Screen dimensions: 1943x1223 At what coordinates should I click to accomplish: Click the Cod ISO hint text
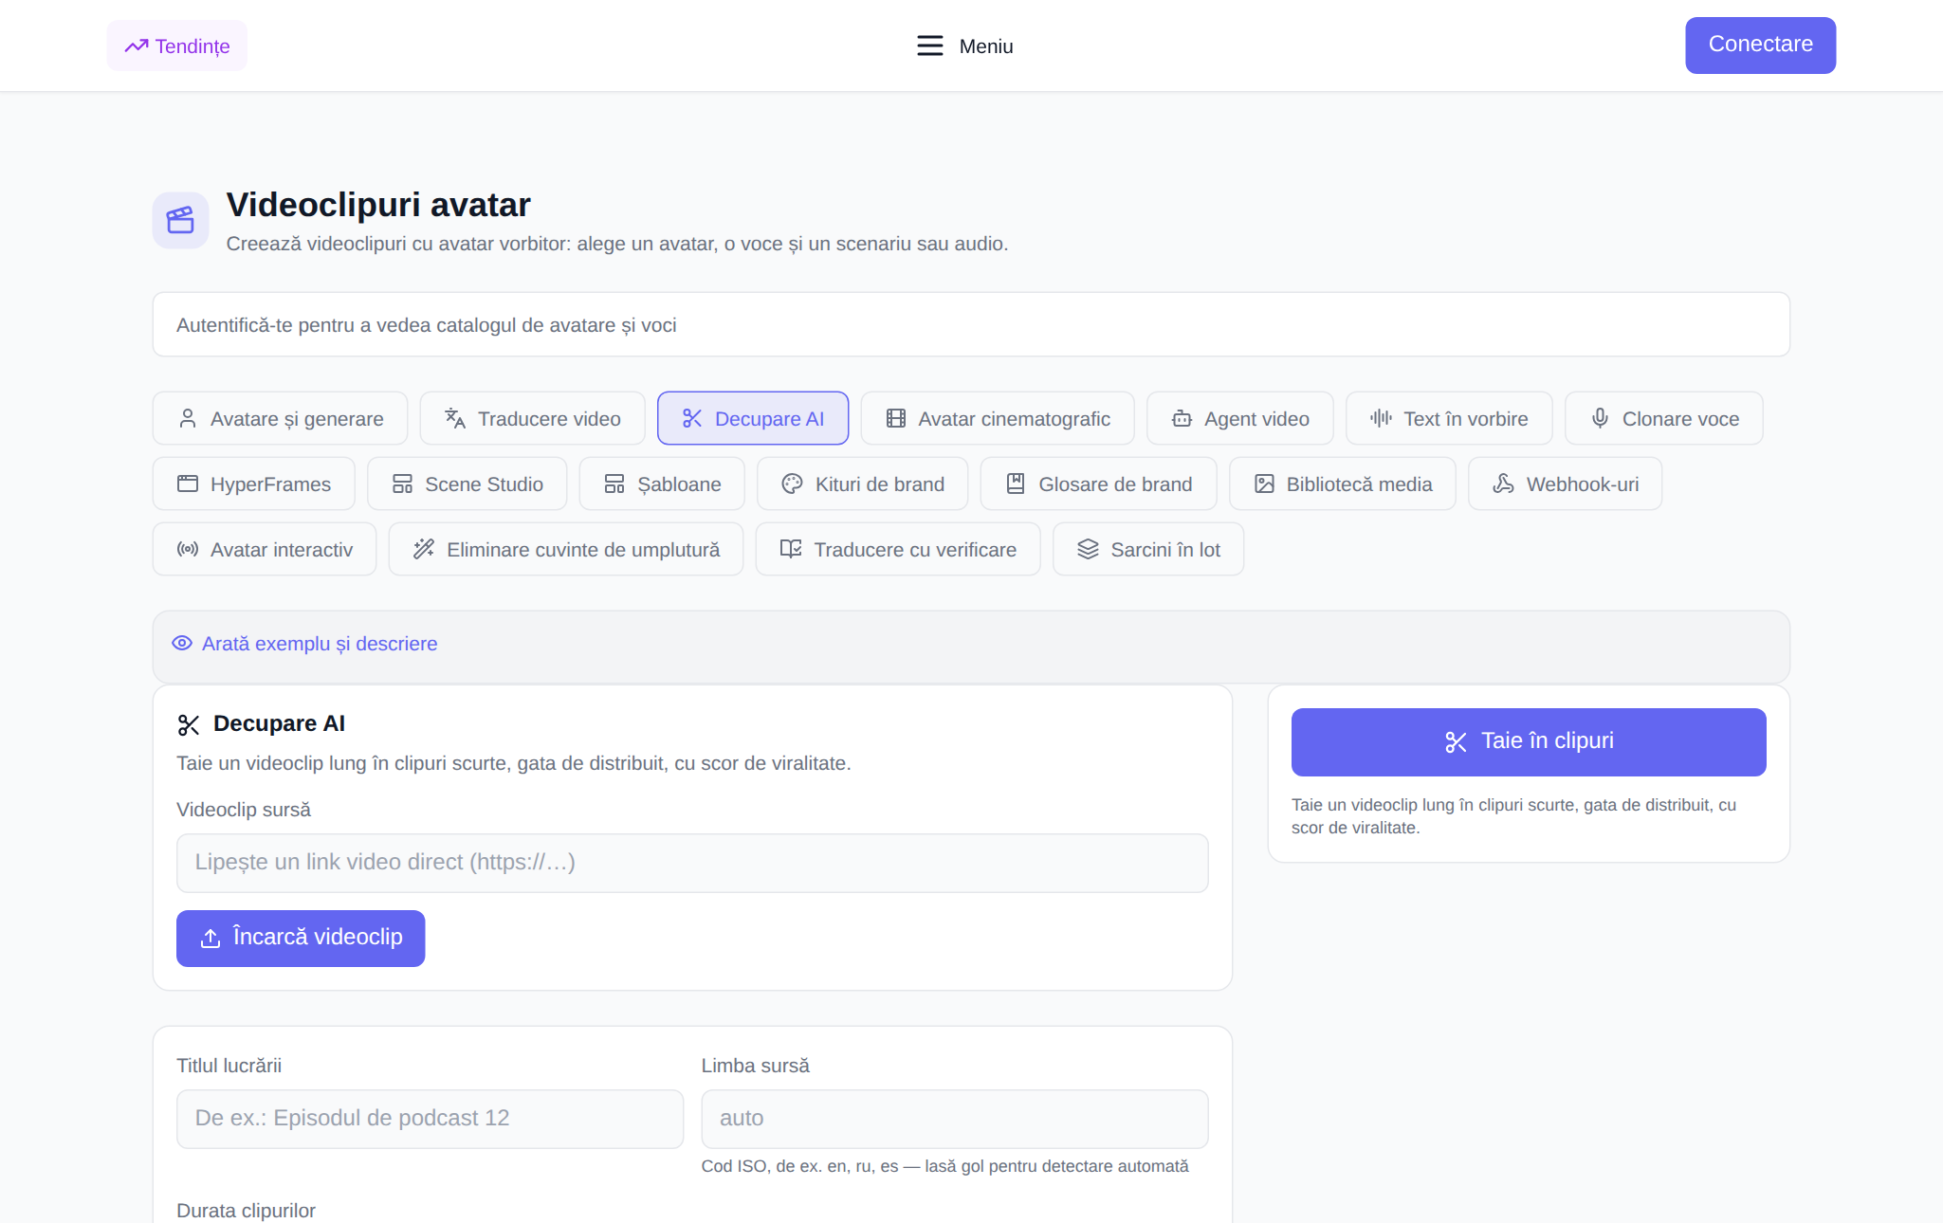[944, 1166]
